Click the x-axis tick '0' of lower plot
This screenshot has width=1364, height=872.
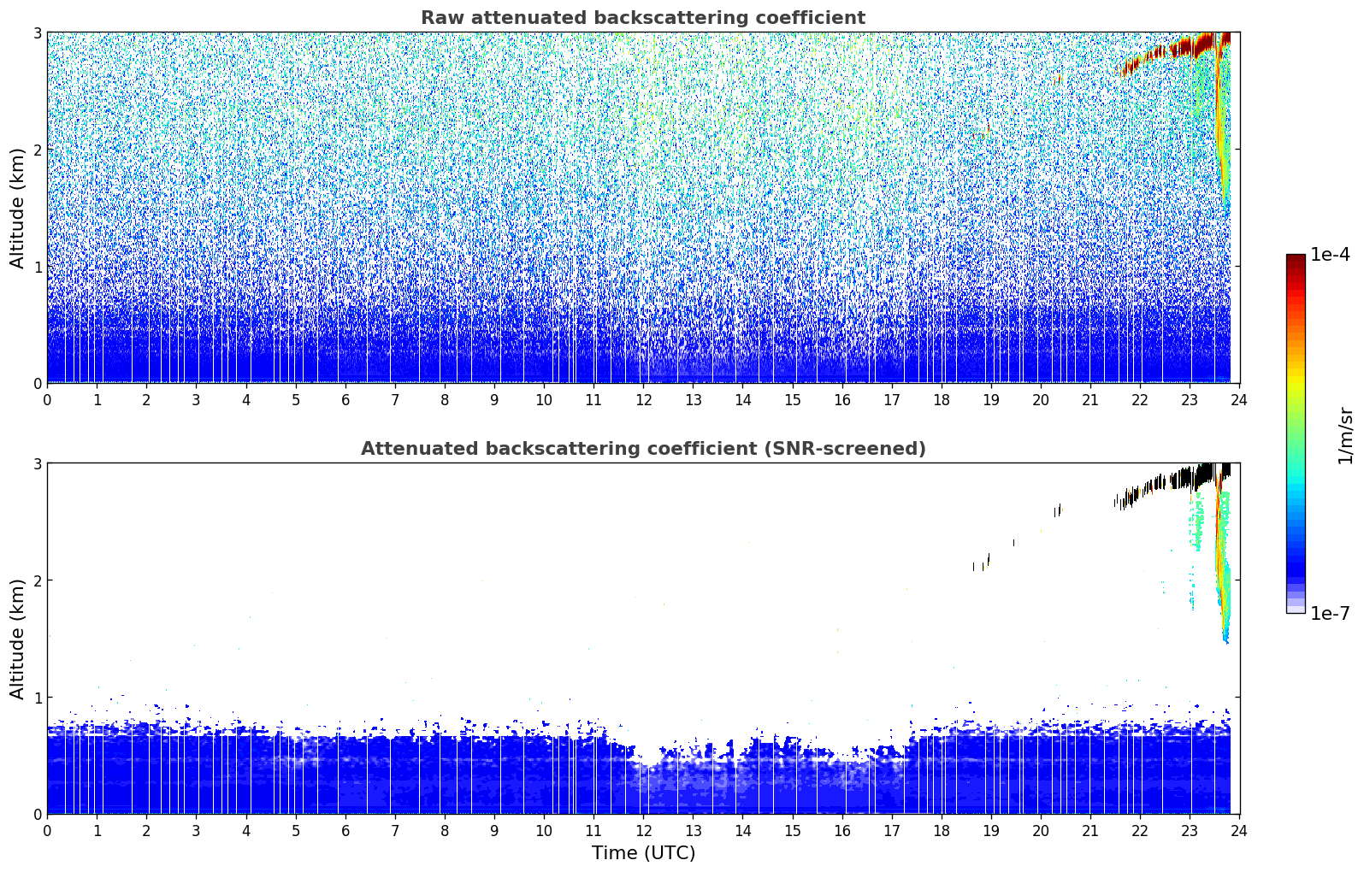click(47, 831)
